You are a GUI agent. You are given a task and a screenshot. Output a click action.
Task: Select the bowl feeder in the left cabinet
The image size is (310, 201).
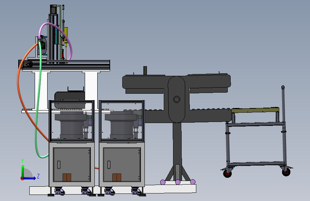click(x=71, y=124)
